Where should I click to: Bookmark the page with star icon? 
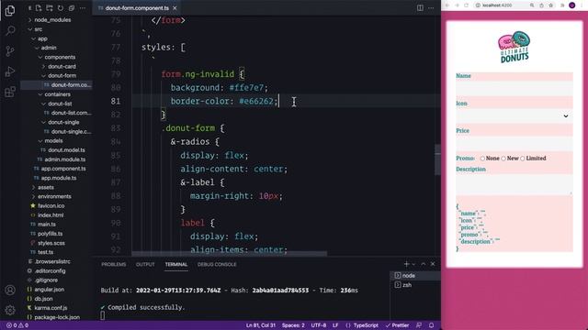click(x=551, y=5)
